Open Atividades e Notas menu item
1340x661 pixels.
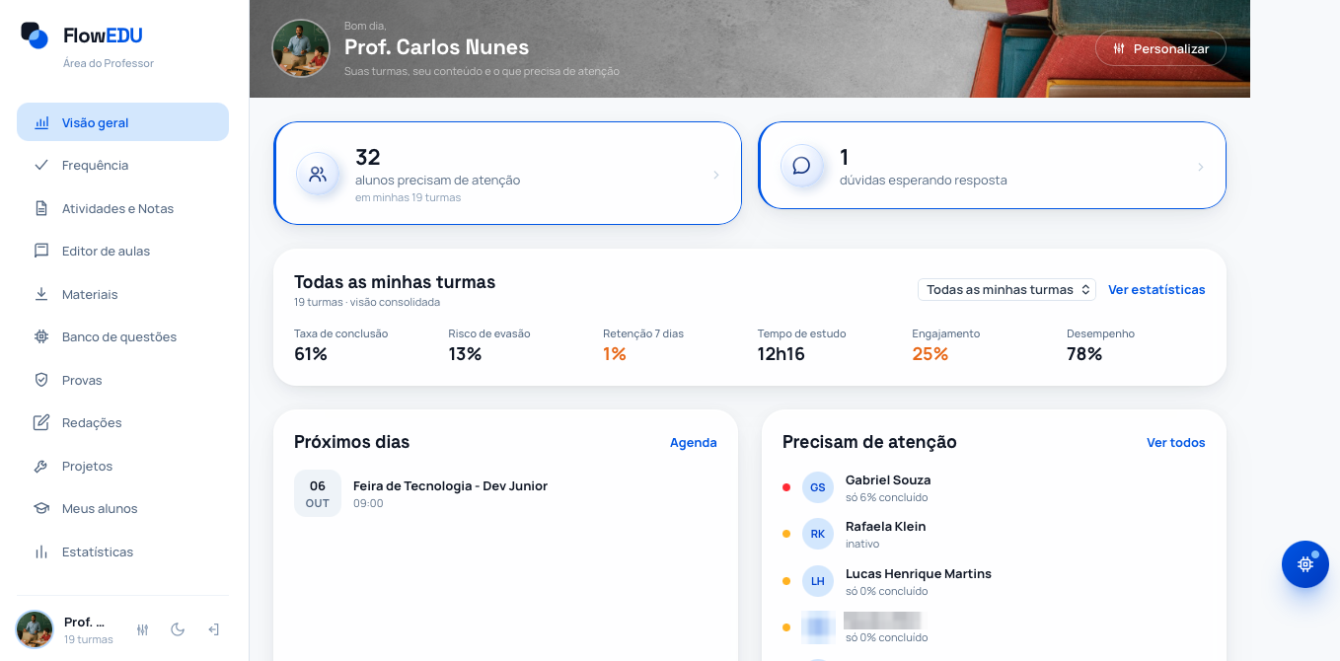click(x=122, y=208)
